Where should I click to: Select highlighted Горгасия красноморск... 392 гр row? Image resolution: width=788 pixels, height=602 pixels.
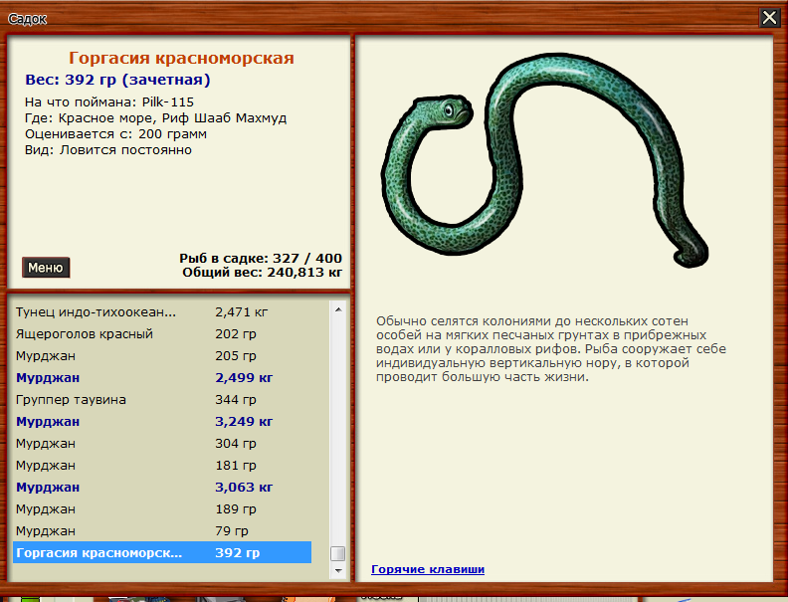pyautogui.click(x=162, y=553)
